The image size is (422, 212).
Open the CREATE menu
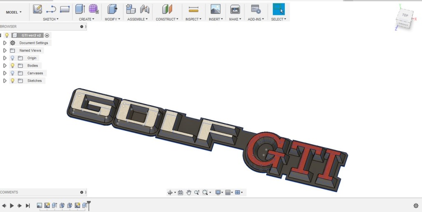[87, 19]
